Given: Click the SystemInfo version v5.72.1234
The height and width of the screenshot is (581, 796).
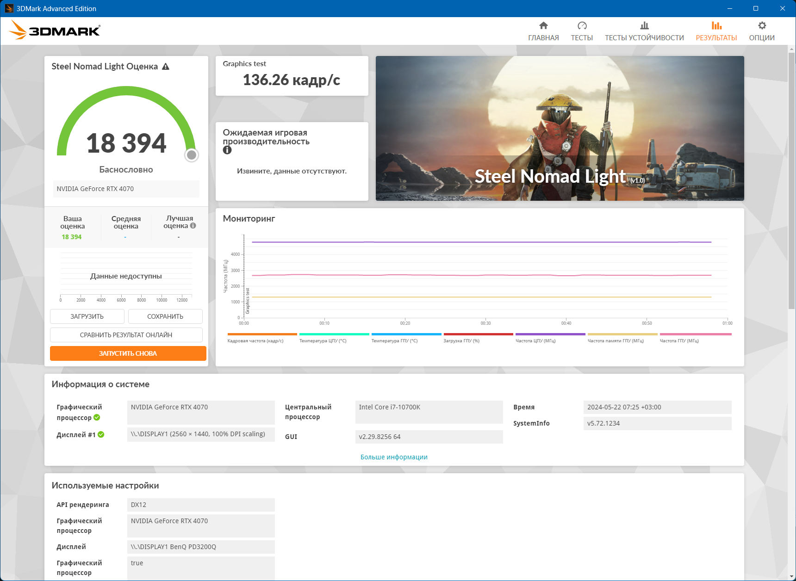Looking at the screenshot, I should point(658,423).
